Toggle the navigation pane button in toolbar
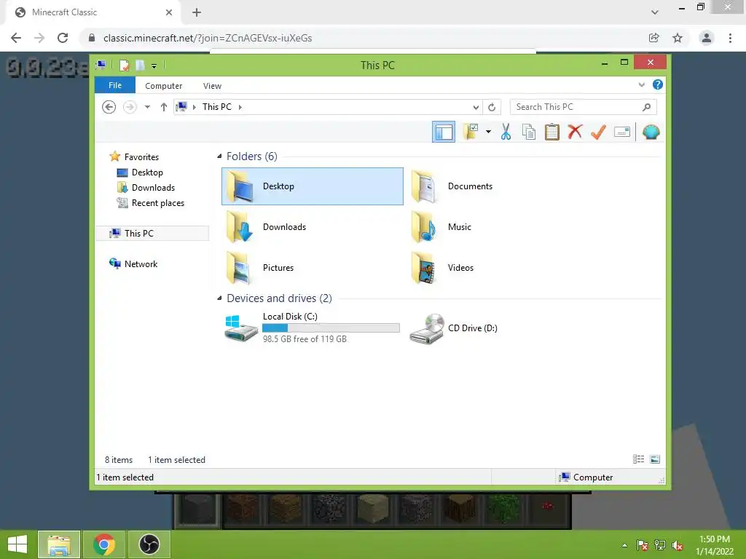The image size is (746, 559). (x=444, y=132)
